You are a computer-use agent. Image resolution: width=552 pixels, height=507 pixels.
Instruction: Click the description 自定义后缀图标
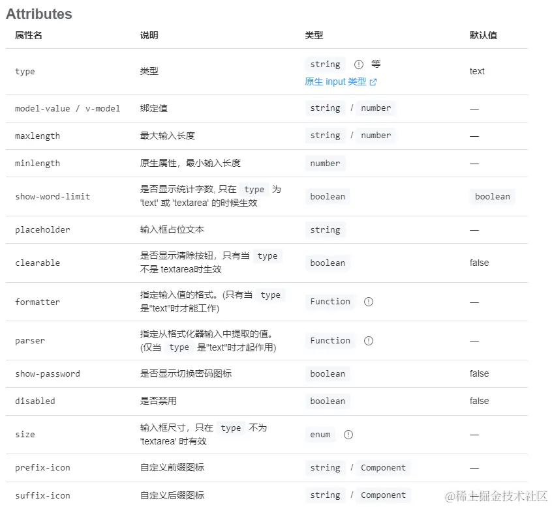coord(172,495)
